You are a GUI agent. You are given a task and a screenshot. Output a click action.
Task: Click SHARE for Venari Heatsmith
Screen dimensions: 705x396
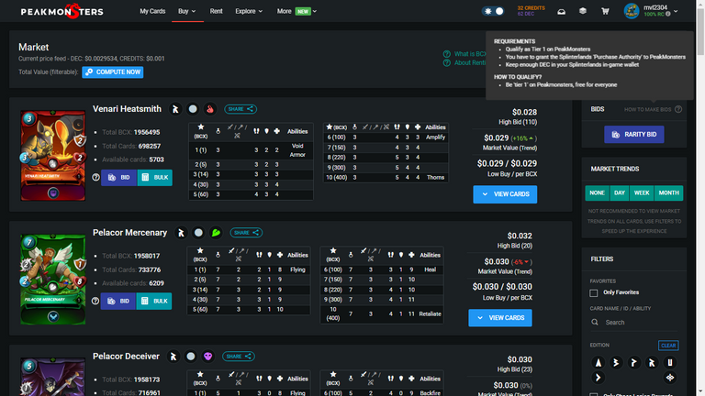241,109
